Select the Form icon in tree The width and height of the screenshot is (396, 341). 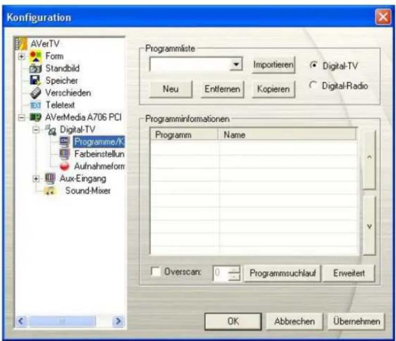[x=36, y=56]
